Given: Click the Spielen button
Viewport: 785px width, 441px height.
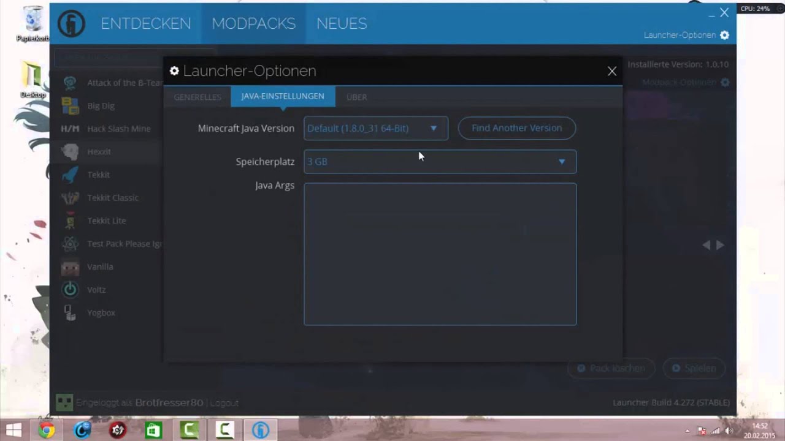Looking at the screenshot, I should point(694,368).
